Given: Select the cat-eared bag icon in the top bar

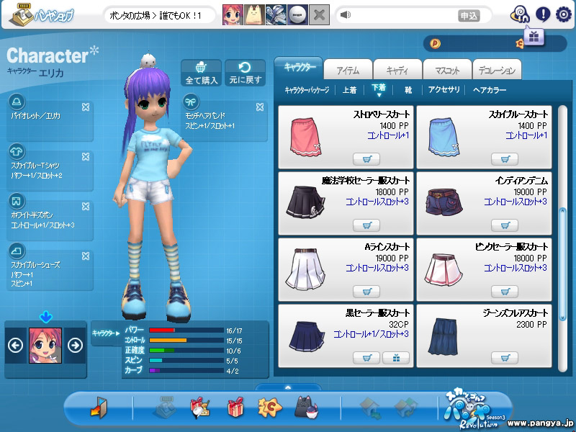Looking at the screenshot, I should point(254,14).
